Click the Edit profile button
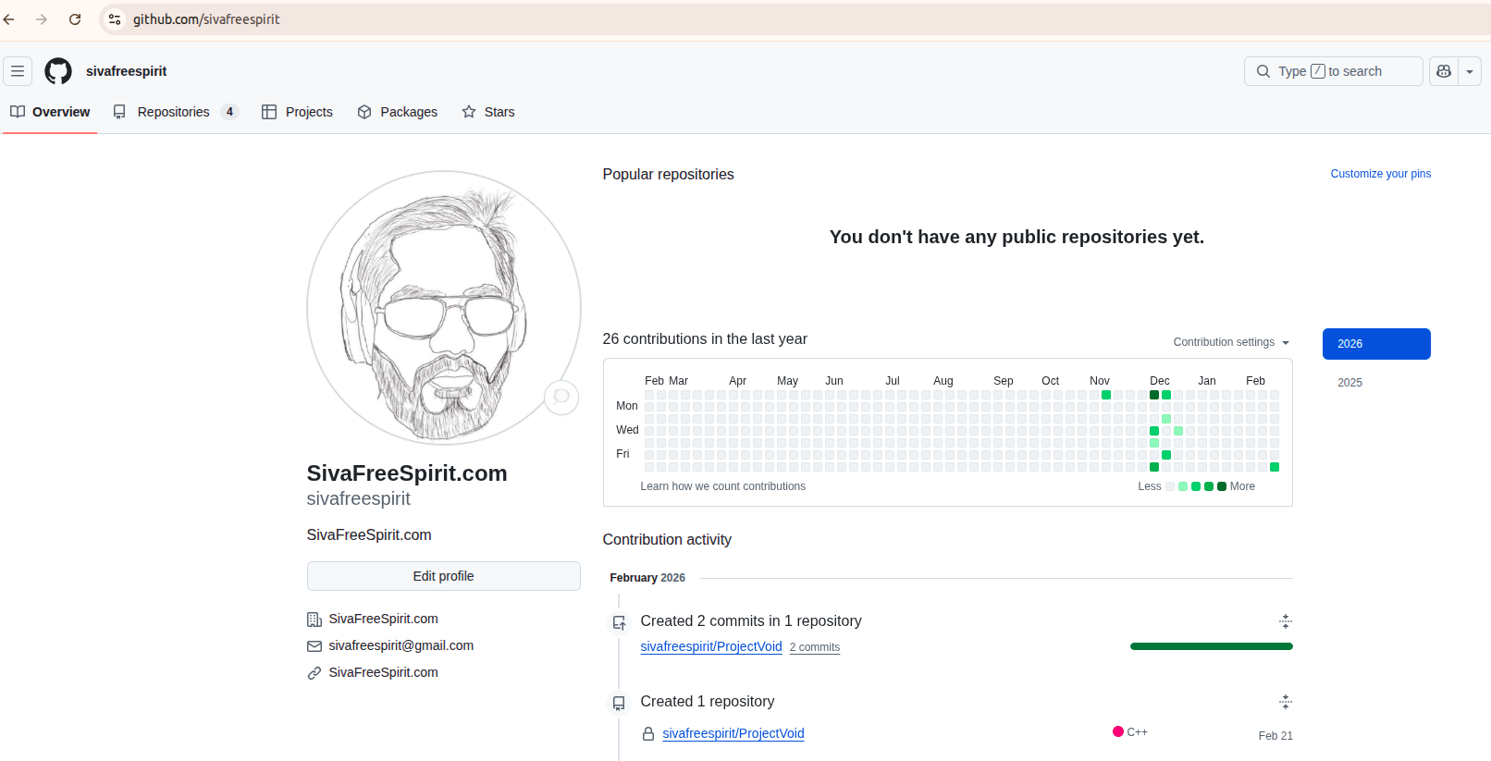The image size is (1491, 761). click(443, 576)
